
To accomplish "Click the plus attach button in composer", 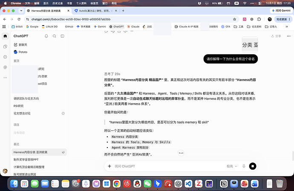I will click(110, 166).
